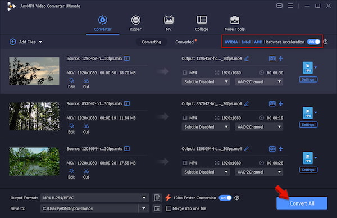Open Settings for 1296457 video

click(308, 80)
